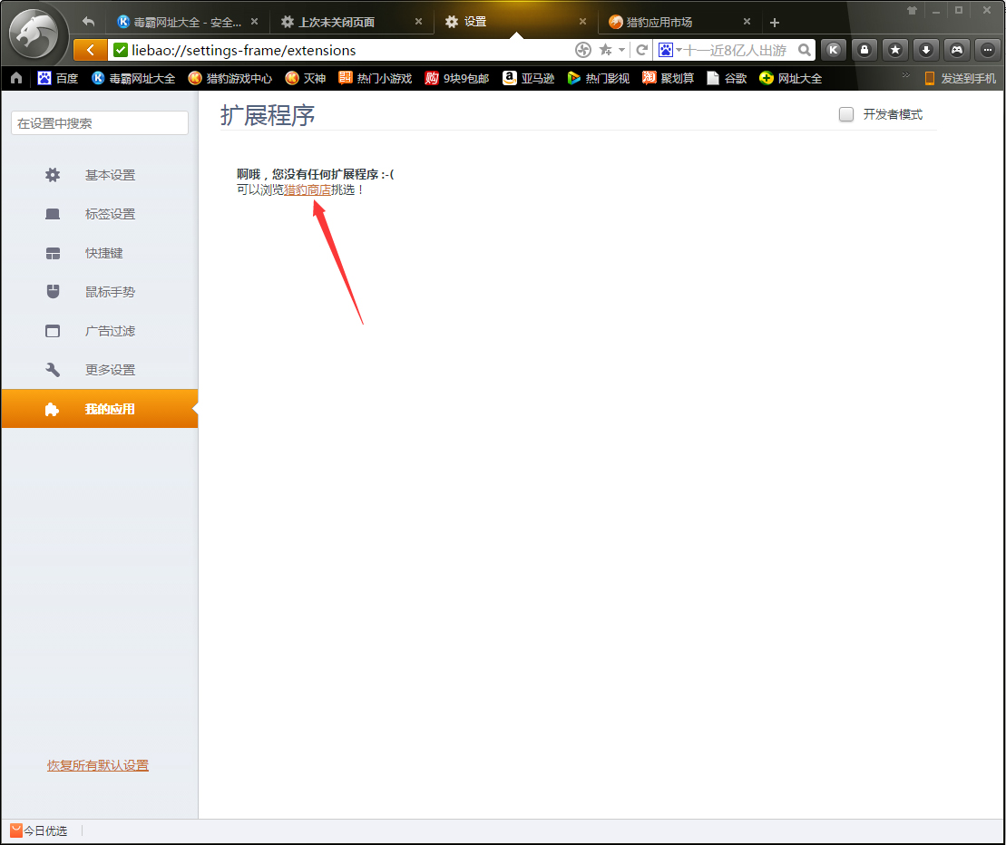Open the bookmark star dropdown arrow
This screenshot has width=1006, height=845.
(622, 50)
